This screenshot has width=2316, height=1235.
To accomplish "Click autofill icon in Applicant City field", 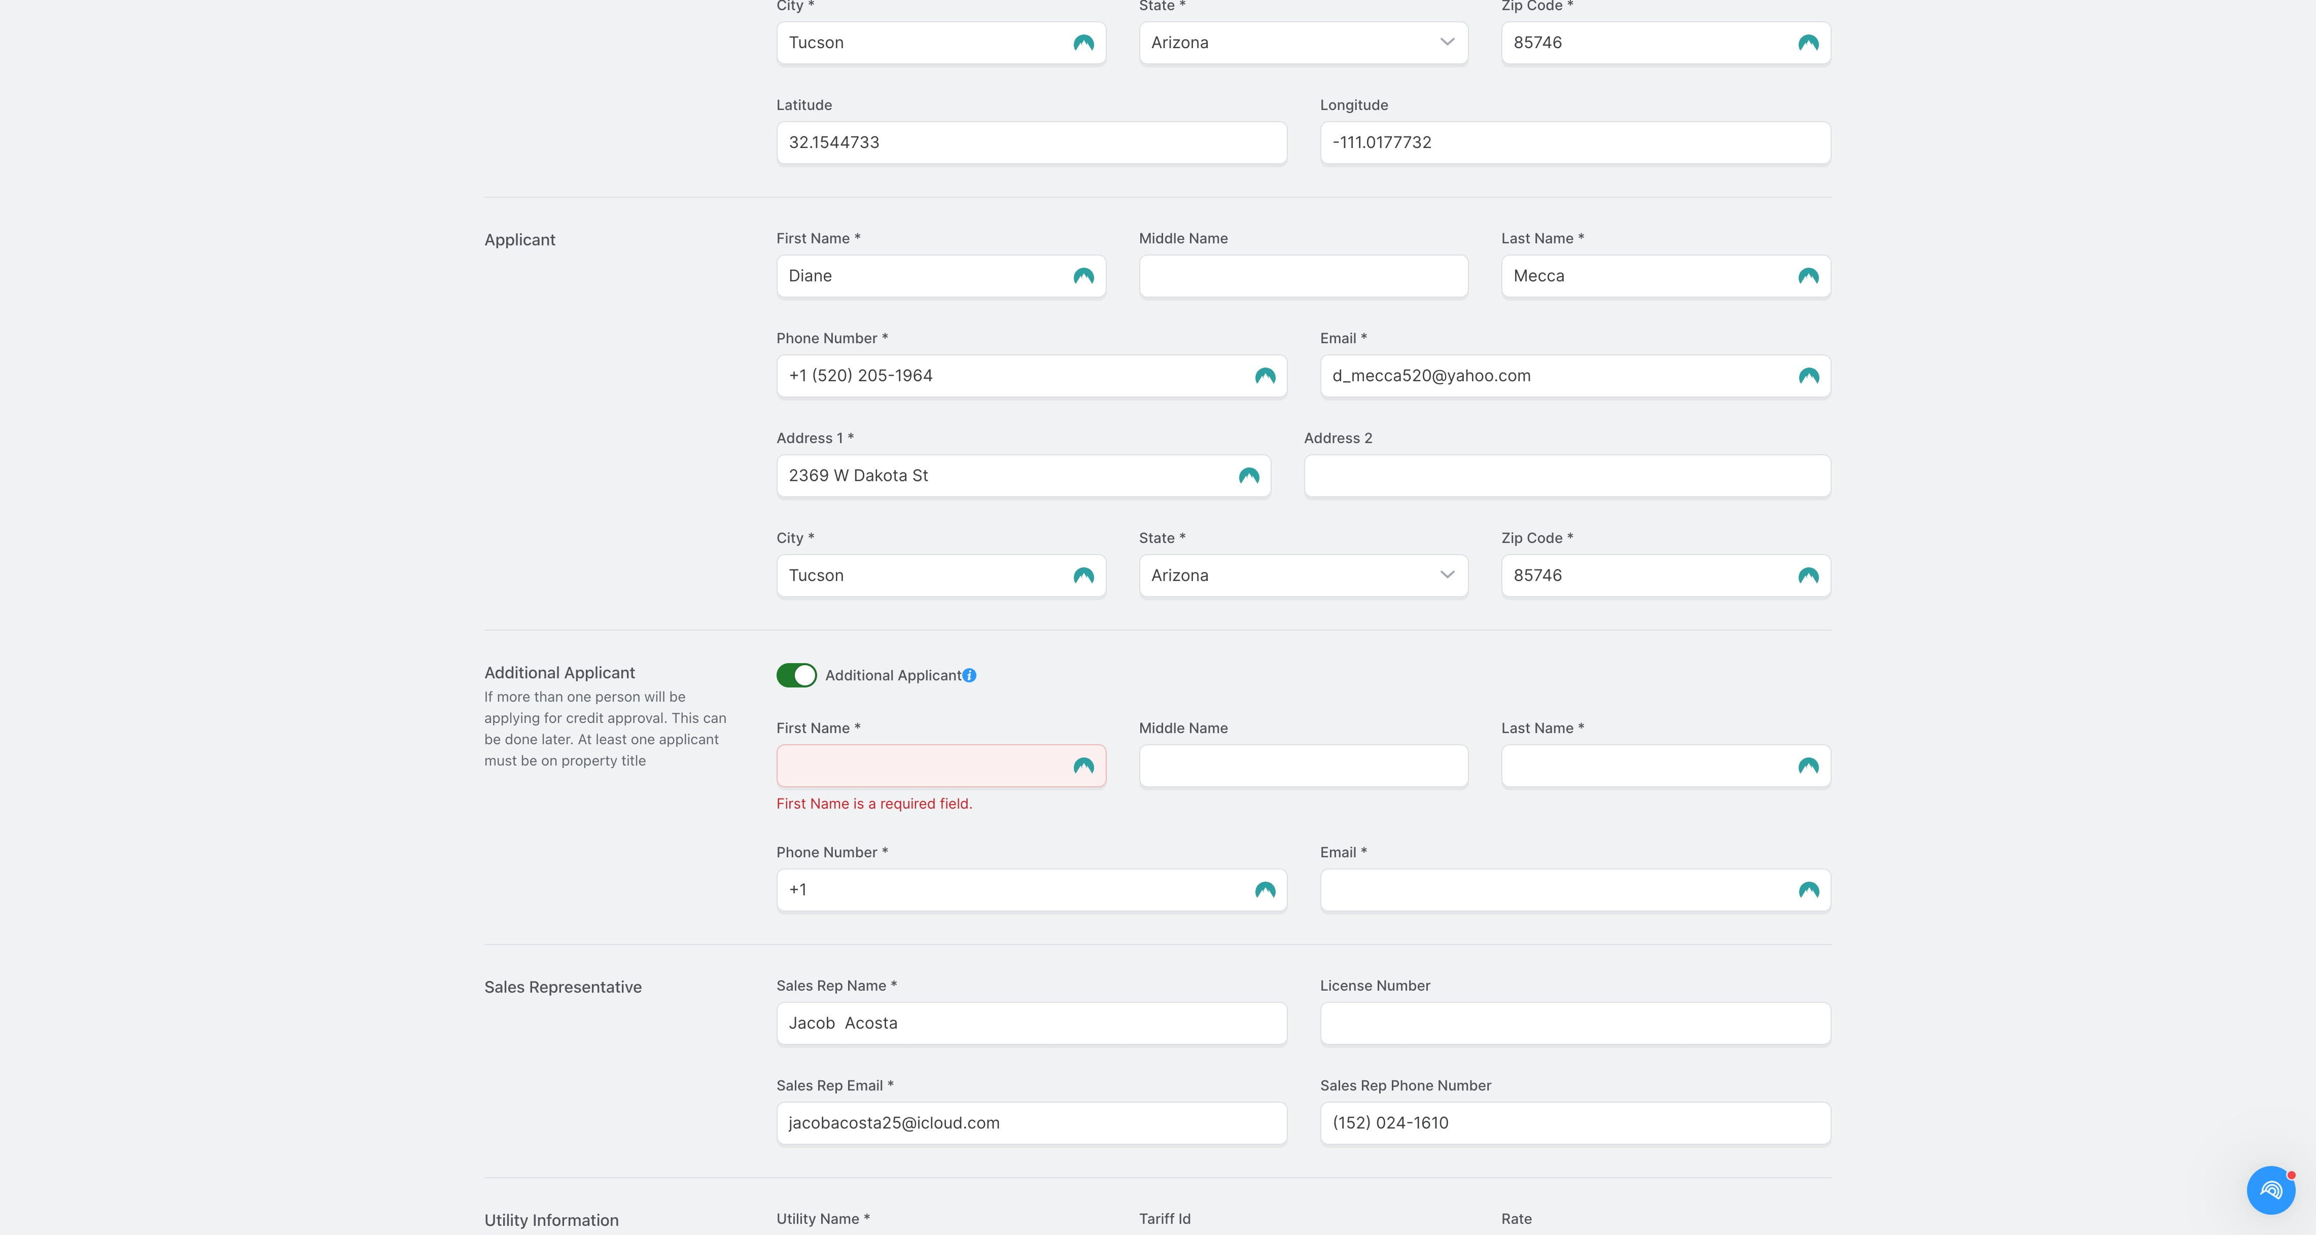I will tap(1083, 575).
